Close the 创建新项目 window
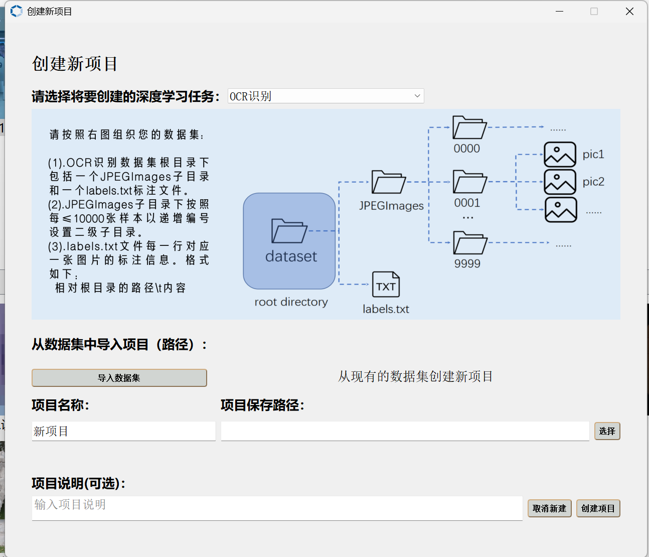Image resolution: width=649 pixels, height=557 pixels. [629, 11]
